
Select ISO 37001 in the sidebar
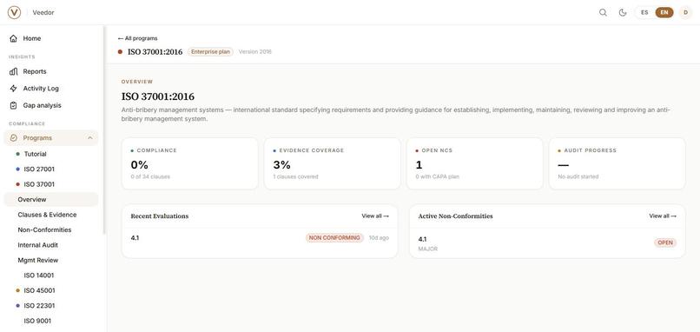tap(51, 184)
